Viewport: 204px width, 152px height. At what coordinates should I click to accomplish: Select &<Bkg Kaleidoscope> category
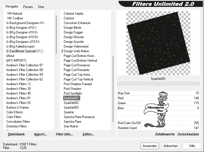tap(21, 46)
